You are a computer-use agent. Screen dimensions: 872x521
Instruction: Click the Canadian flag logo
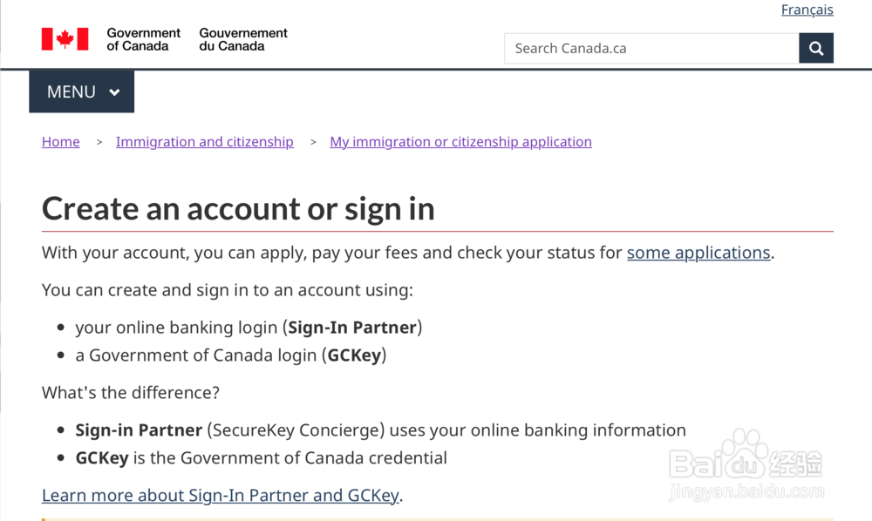(x=65, y=39)
